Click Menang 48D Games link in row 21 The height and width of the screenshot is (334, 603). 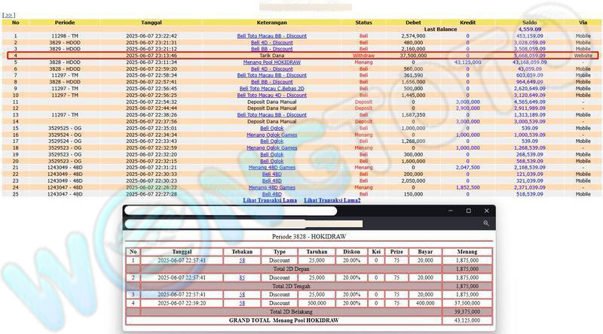tap(271, 167)
